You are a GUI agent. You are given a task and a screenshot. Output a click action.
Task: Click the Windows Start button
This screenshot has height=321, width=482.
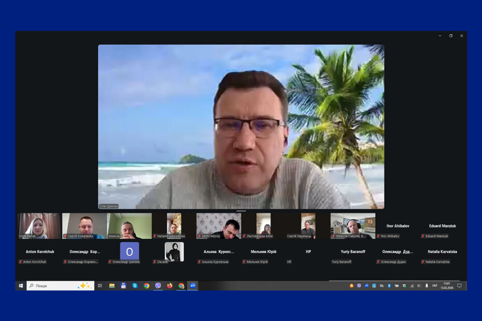coord(21,285)
